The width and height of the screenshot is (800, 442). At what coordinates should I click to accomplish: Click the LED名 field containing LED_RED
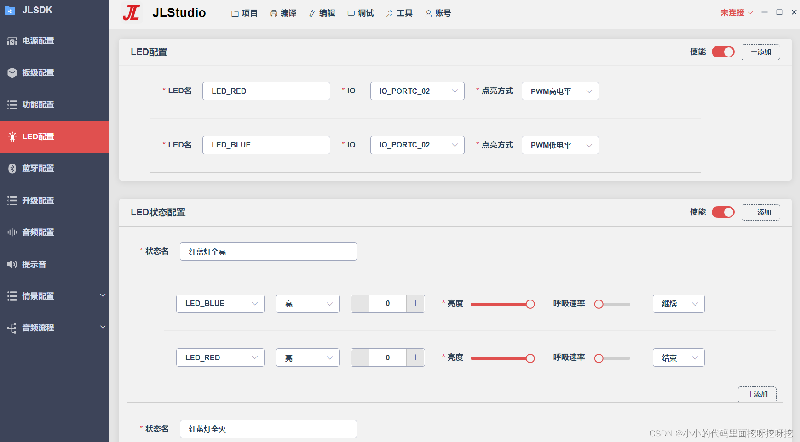(266, 91)
